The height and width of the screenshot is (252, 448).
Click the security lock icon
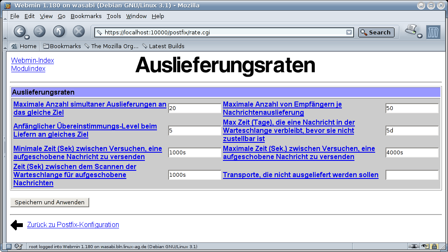click(x=434, y=246)
